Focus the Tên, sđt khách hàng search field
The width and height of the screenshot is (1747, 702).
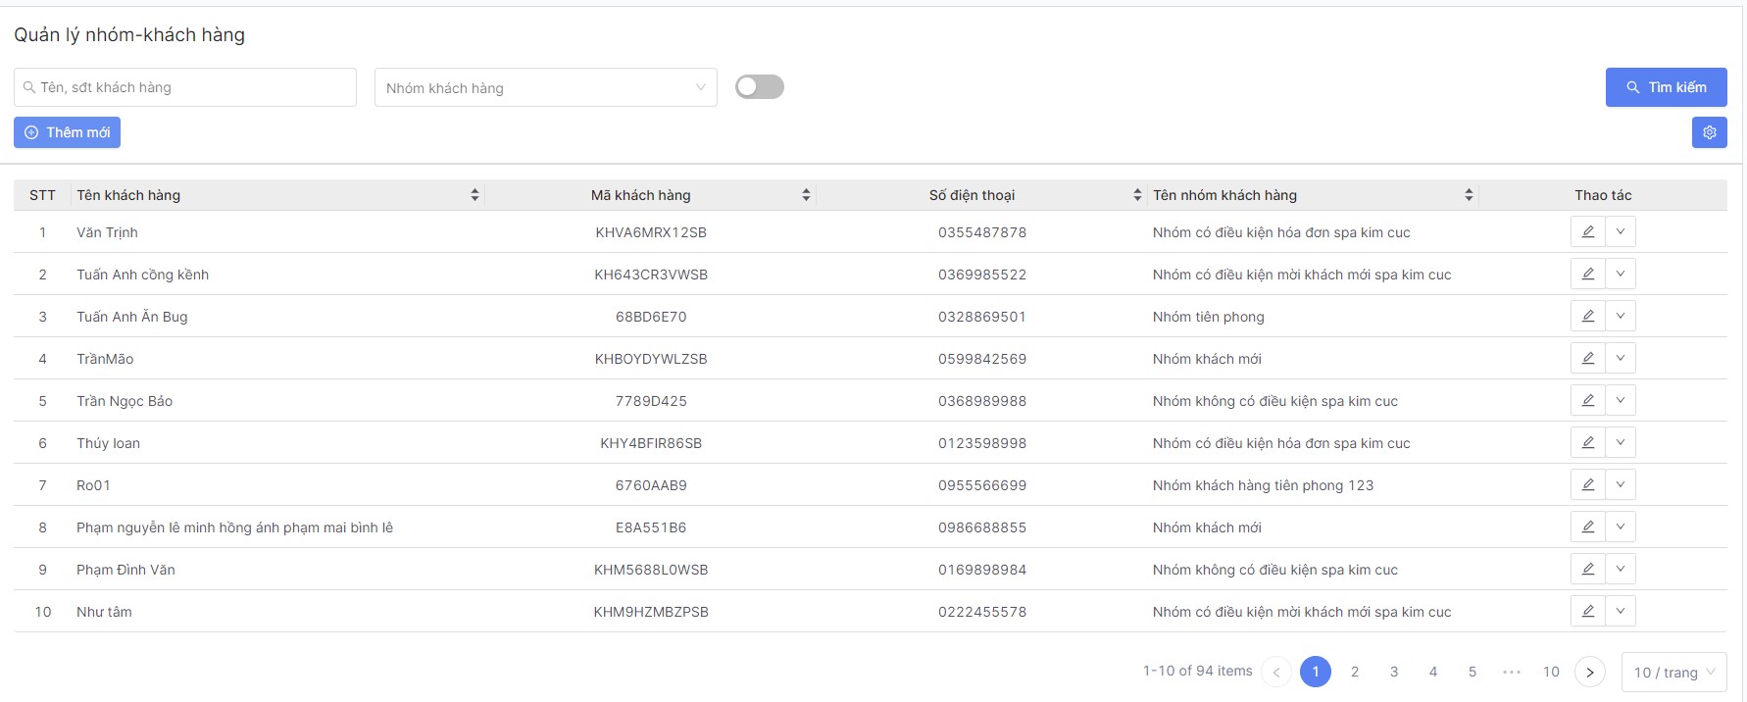pyautogui.click(x=186, y=87)
